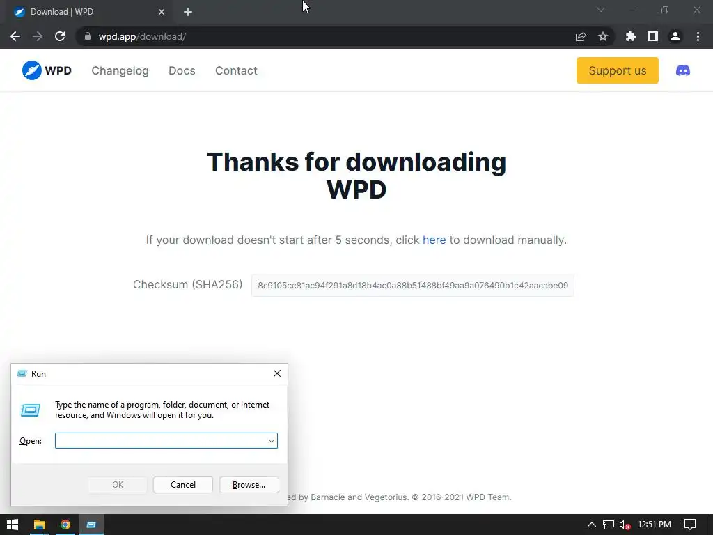Click Browse... in Run dialog
This screenshot has height=535, width=713.
click(249, 485)
